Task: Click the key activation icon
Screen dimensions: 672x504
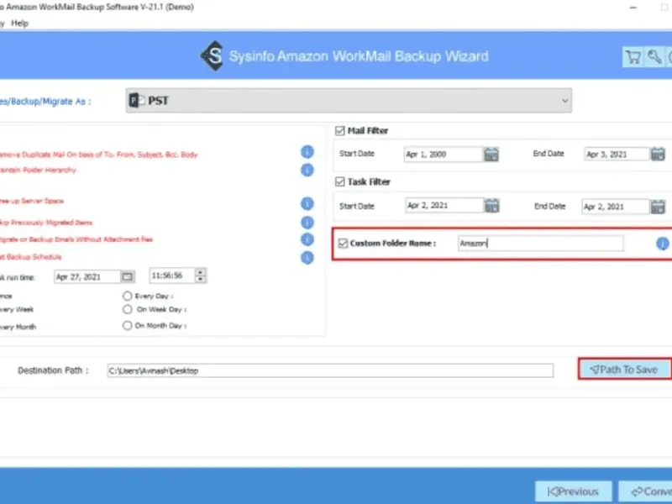Action: point(654,57)
